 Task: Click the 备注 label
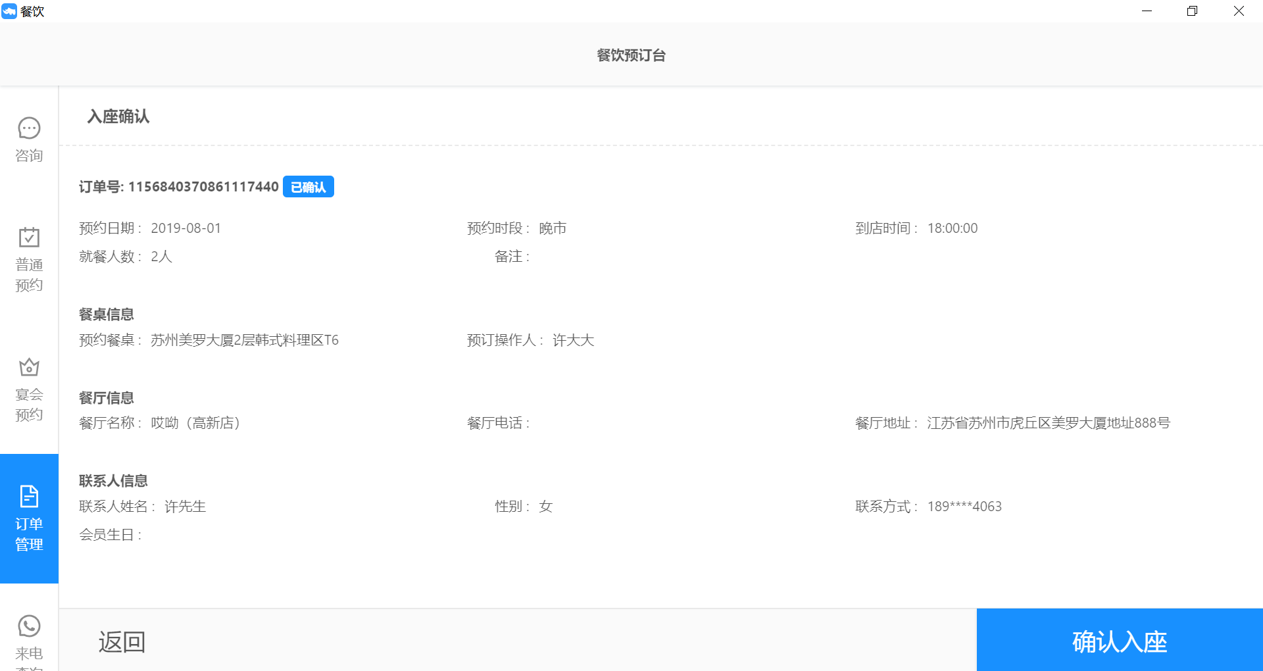(x=512, y=257)
